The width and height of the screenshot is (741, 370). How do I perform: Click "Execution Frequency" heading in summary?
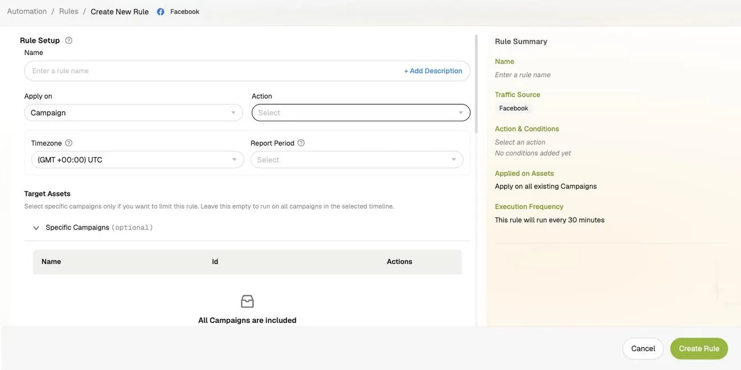point(529,206)
